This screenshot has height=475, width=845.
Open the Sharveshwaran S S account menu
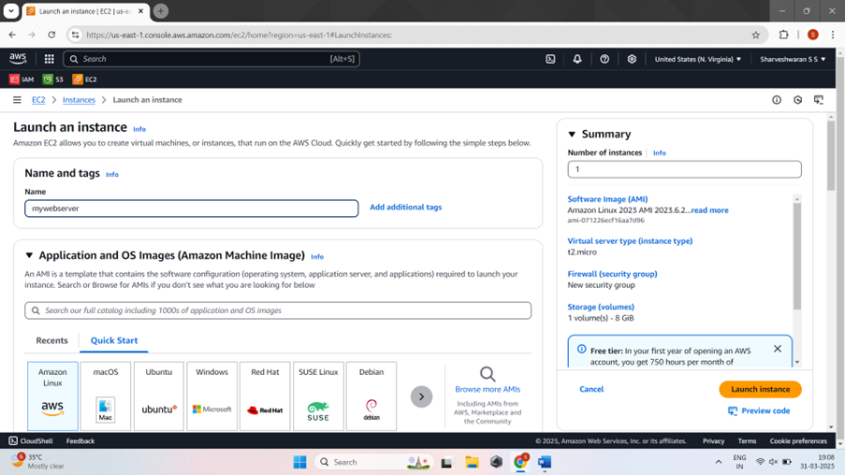click(793, 59)
